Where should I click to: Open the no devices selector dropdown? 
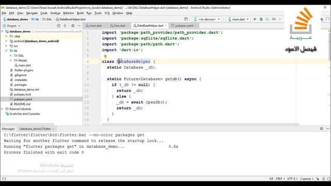(207, 19)
